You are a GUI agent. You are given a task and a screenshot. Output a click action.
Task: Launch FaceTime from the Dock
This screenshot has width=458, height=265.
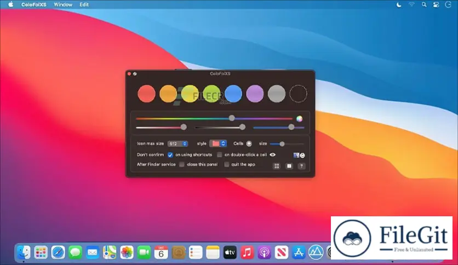(144, 252)
